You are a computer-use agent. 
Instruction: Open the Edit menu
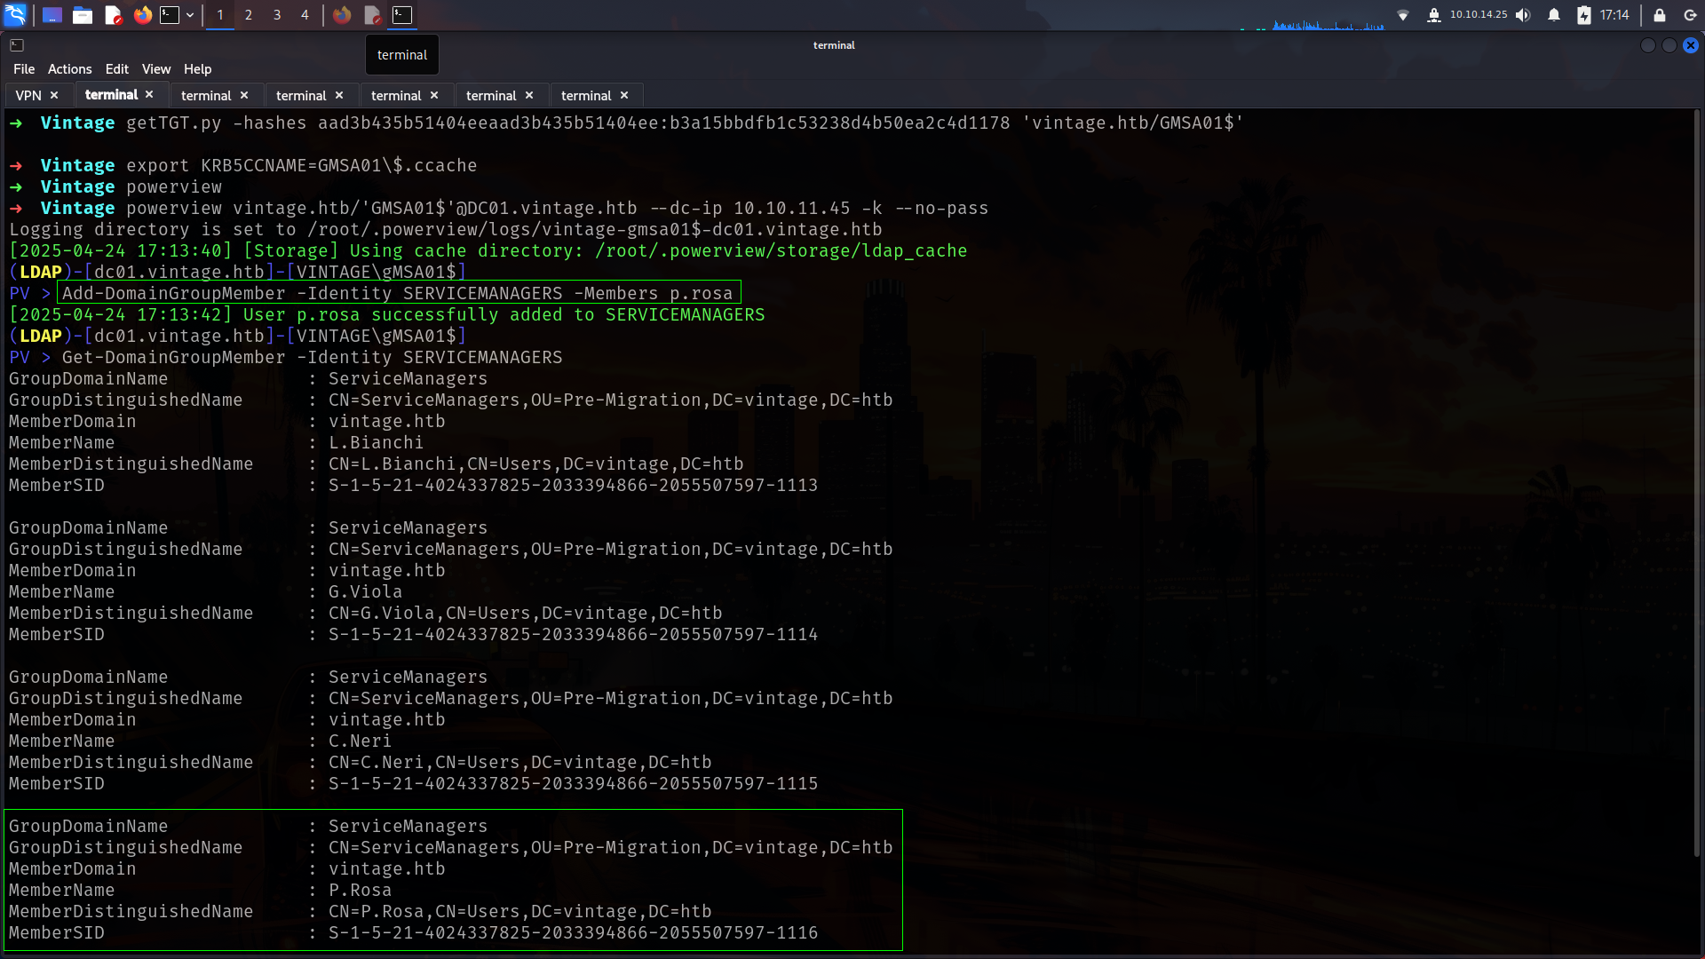coord(116,68)
